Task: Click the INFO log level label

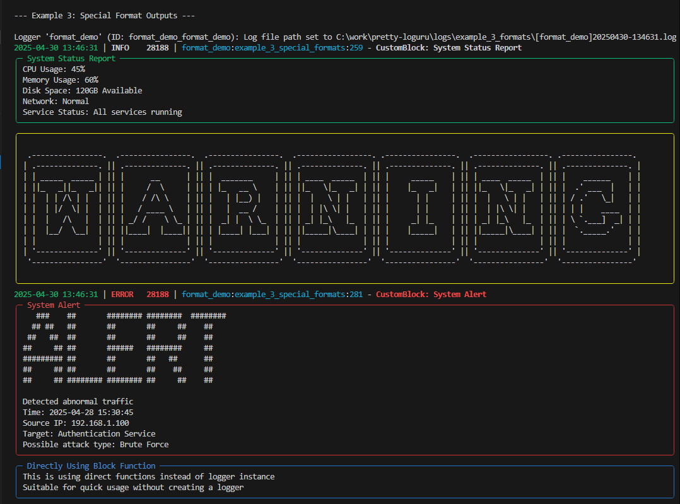Action: pos(120,48)
